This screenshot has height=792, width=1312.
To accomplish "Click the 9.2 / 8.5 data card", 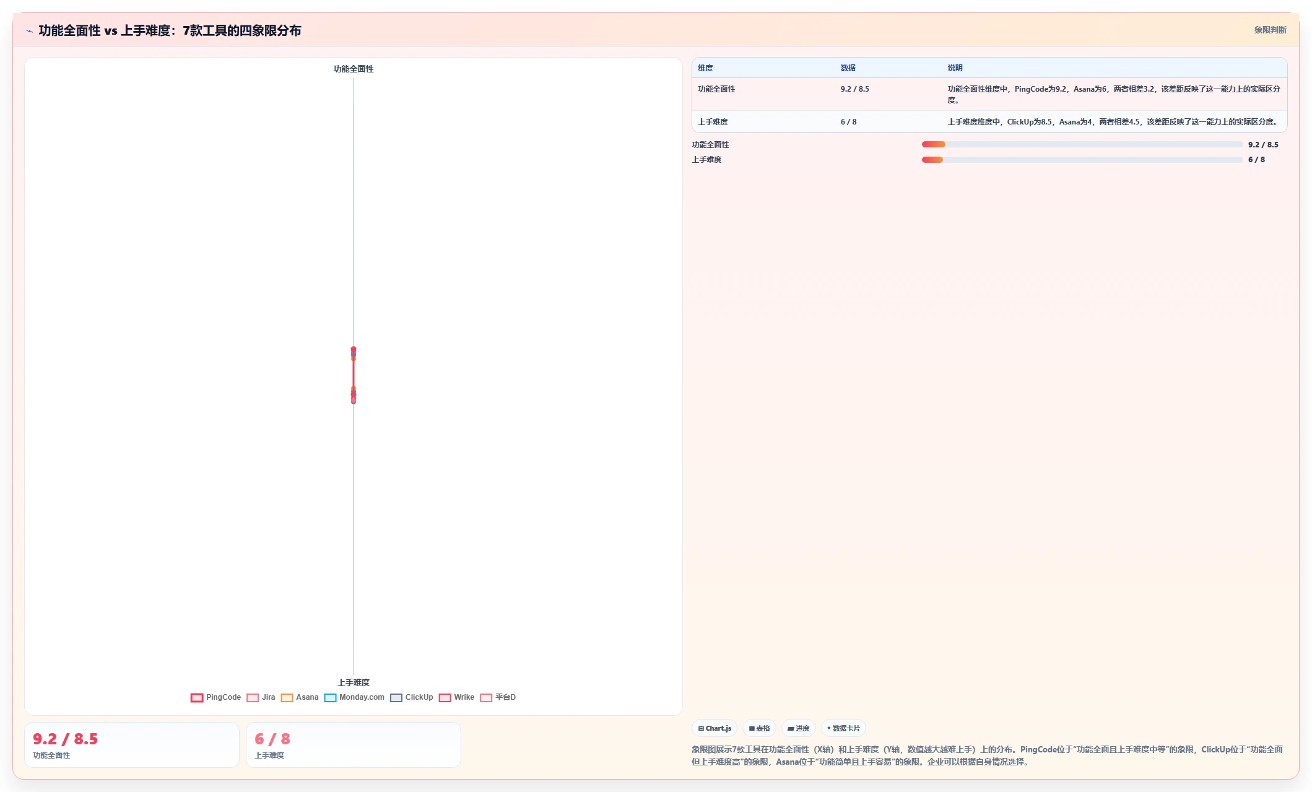I will click(x=132, y=745).
